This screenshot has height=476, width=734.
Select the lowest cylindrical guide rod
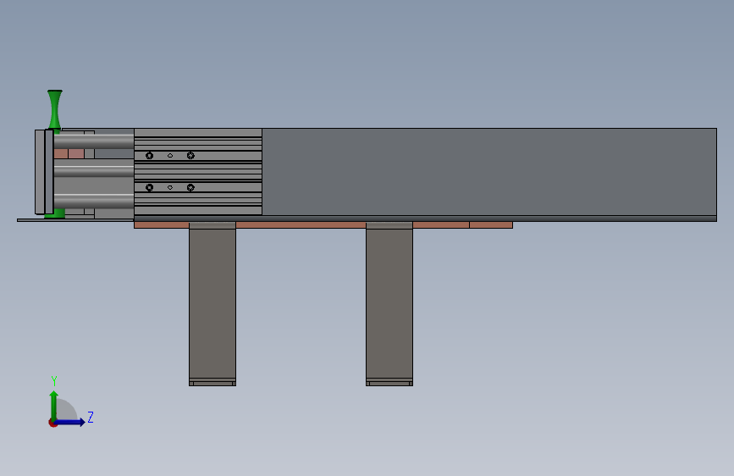coord(94,202)
